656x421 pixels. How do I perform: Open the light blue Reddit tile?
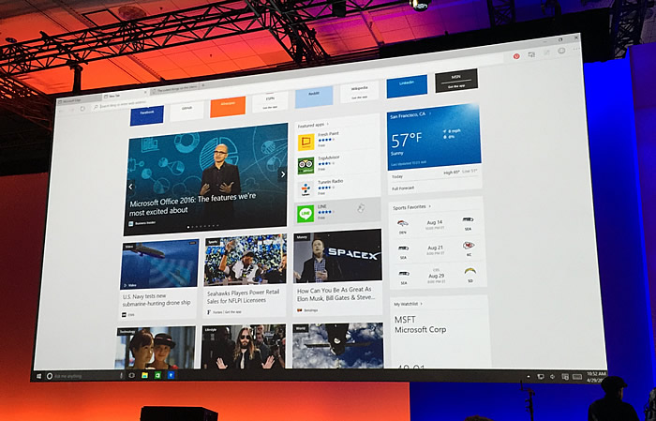coord(314,97)
